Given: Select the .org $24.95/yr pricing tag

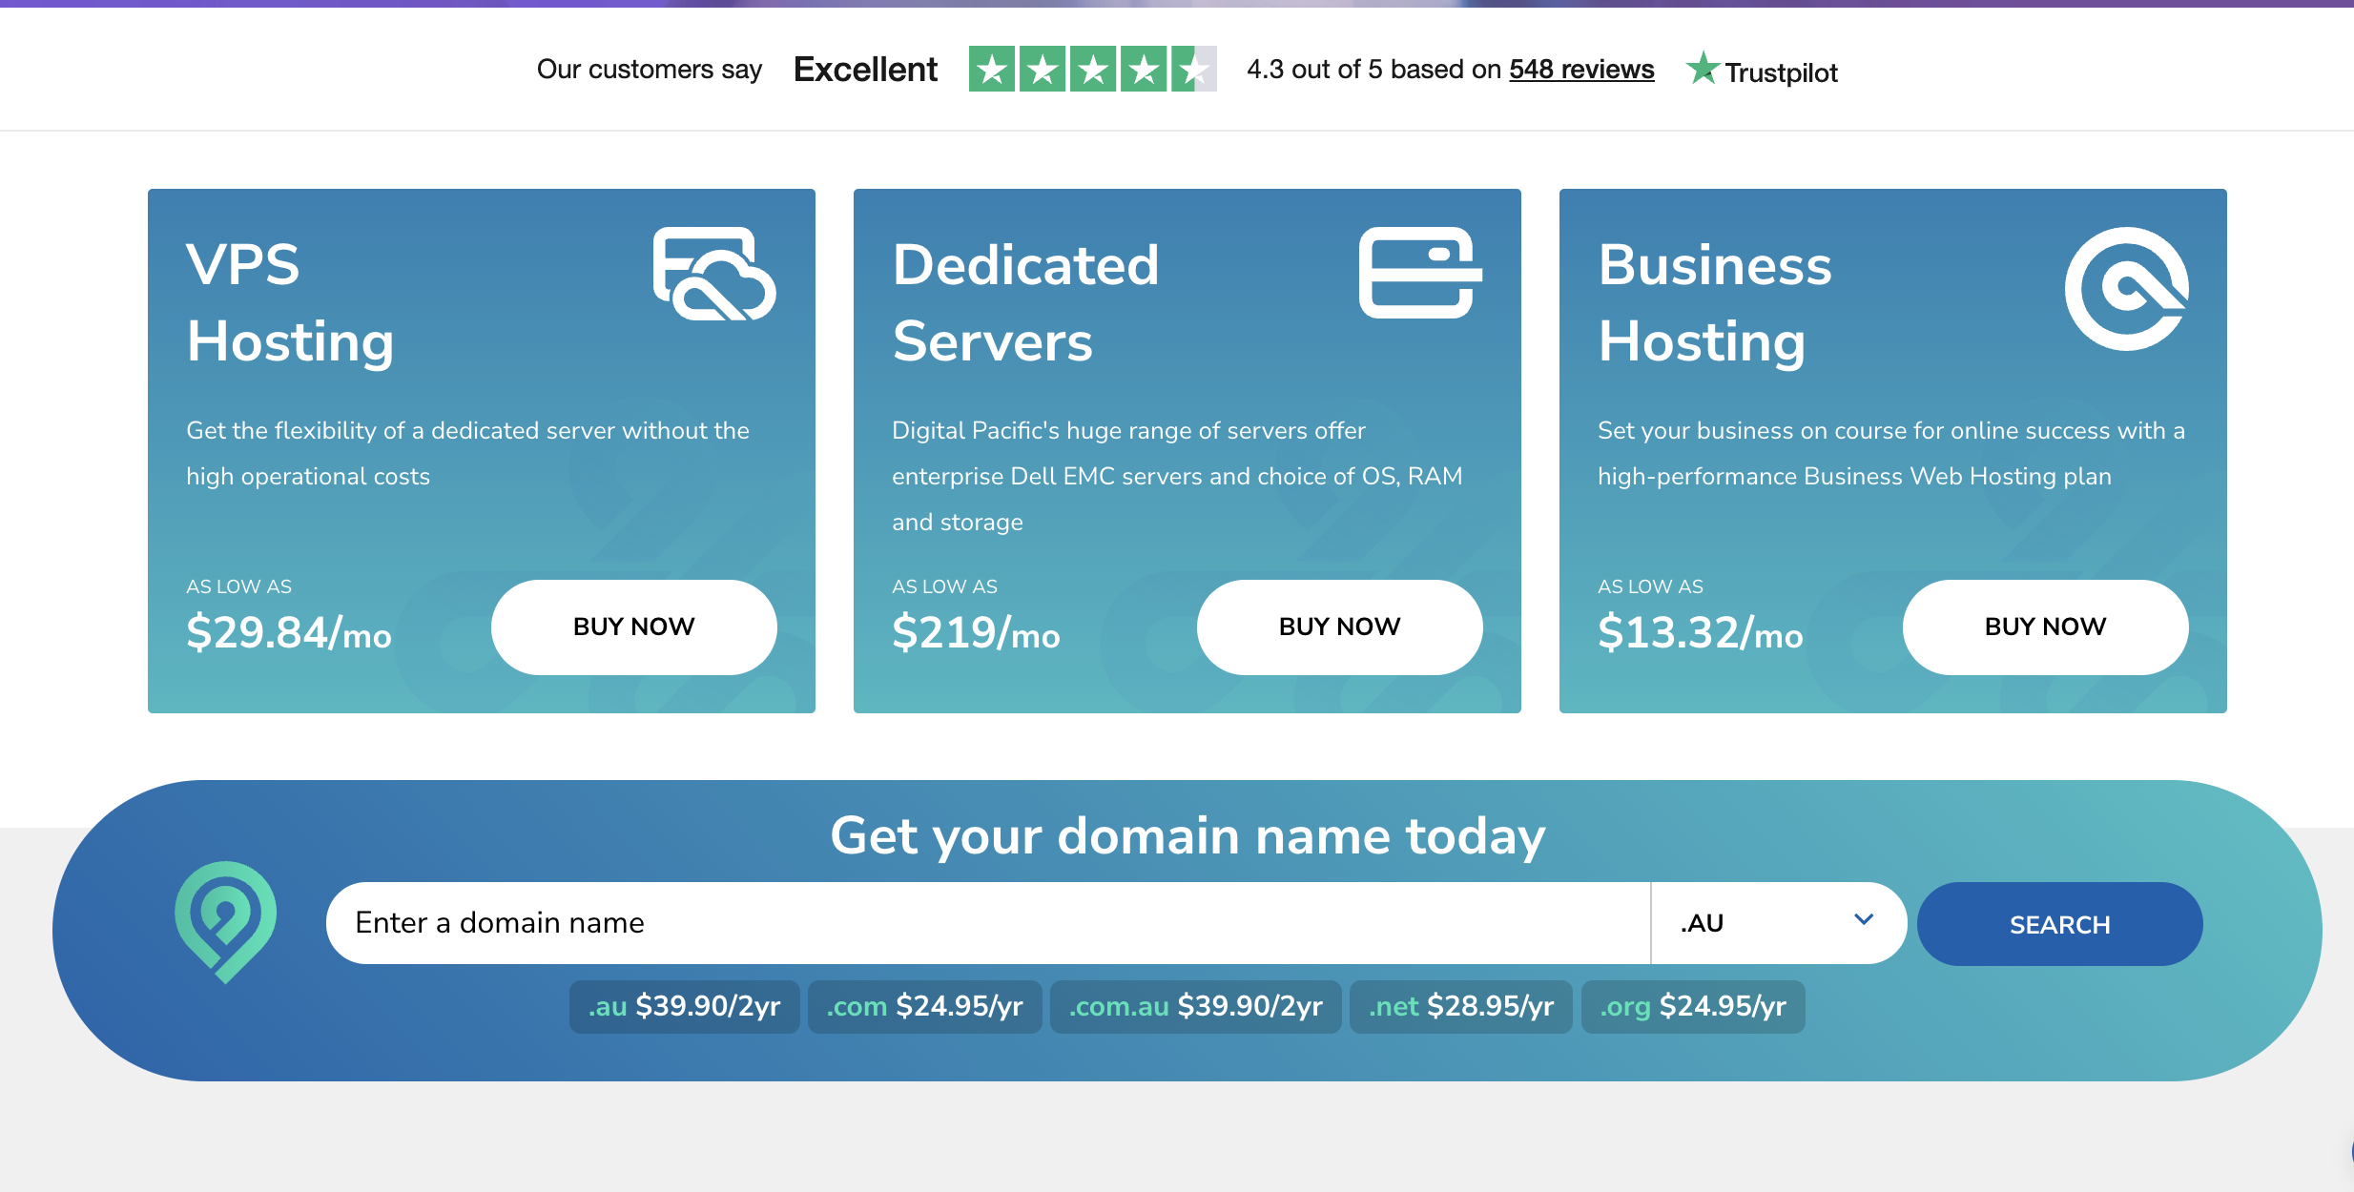Looking at the screenshot, I should tap(1693, 1005).
